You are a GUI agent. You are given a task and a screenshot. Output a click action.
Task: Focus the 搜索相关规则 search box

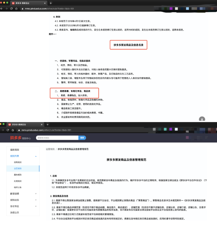tap(57, 138)
